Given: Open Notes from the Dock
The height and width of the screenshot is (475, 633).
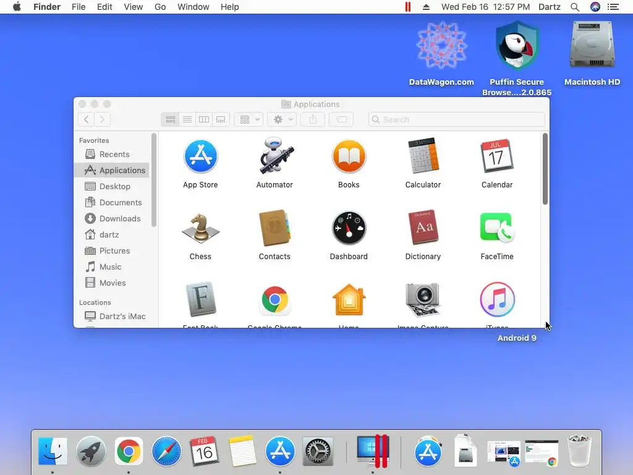Looking at the screenshot, I should click(242, 451).
